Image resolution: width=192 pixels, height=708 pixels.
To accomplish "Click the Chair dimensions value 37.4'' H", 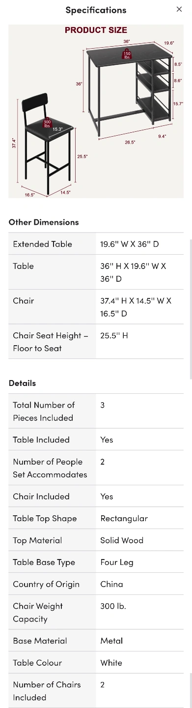I will (136, 307).
